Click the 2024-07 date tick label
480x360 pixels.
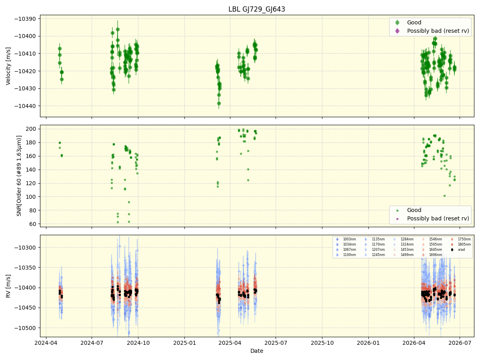pos(92,343)
